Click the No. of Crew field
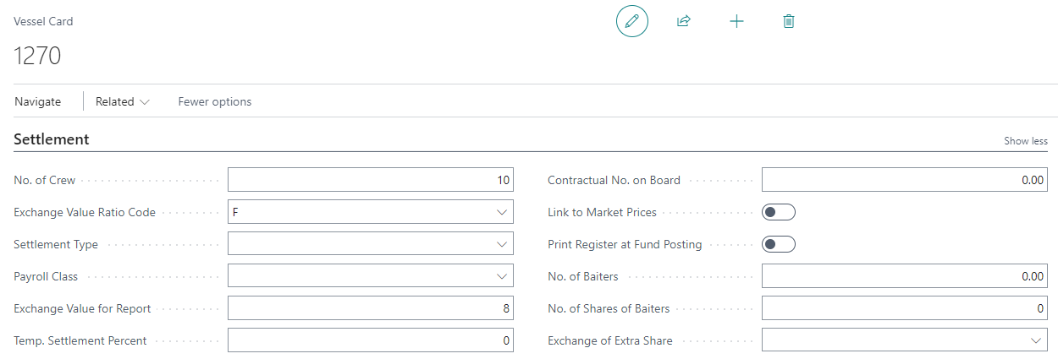This screenshot has width=1058, height=359. tap(370, 180)
